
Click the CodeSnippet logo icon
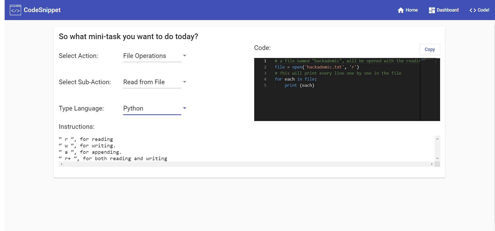15,10
